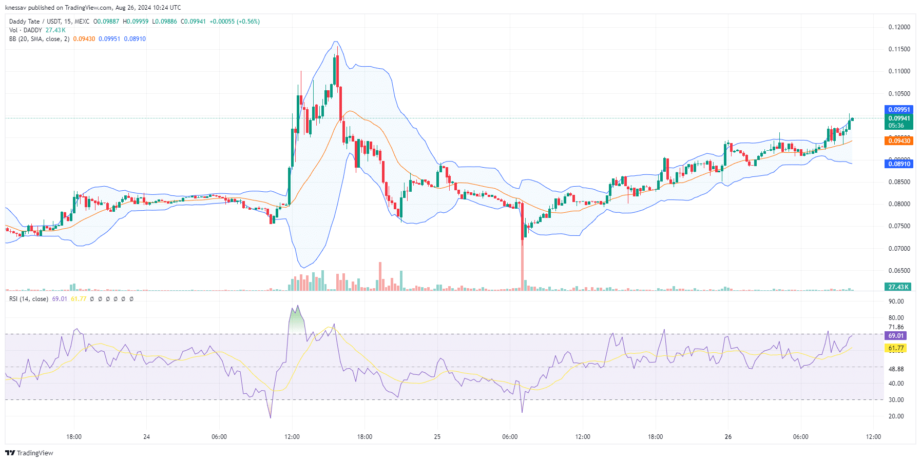The height and width of the screenshot is (462, 921).
Task: Click the green 0.09941 last price tag
Action: (x=899, y=118)
